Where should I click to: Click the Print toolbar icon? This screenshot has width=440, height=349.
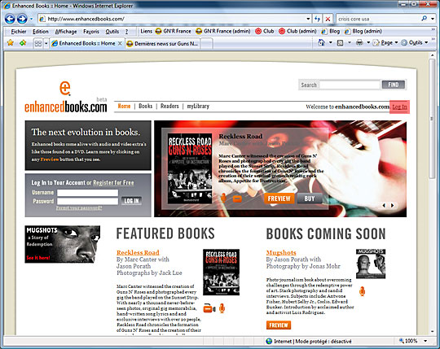(x=359, y=43)
